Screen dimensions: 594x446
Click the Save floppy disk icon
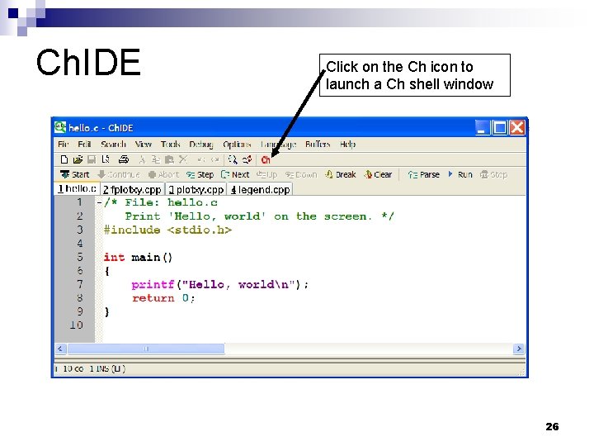[x=92, y=159]
